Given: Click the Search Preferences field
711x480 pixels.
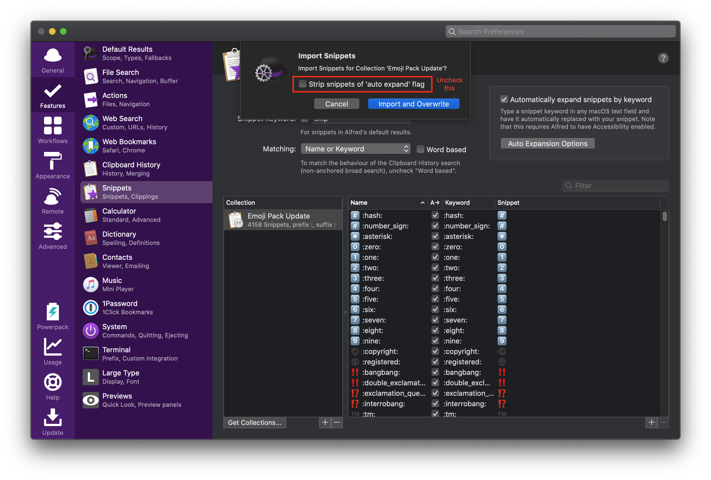Looking at the screenshot, I should pos(561,31).
